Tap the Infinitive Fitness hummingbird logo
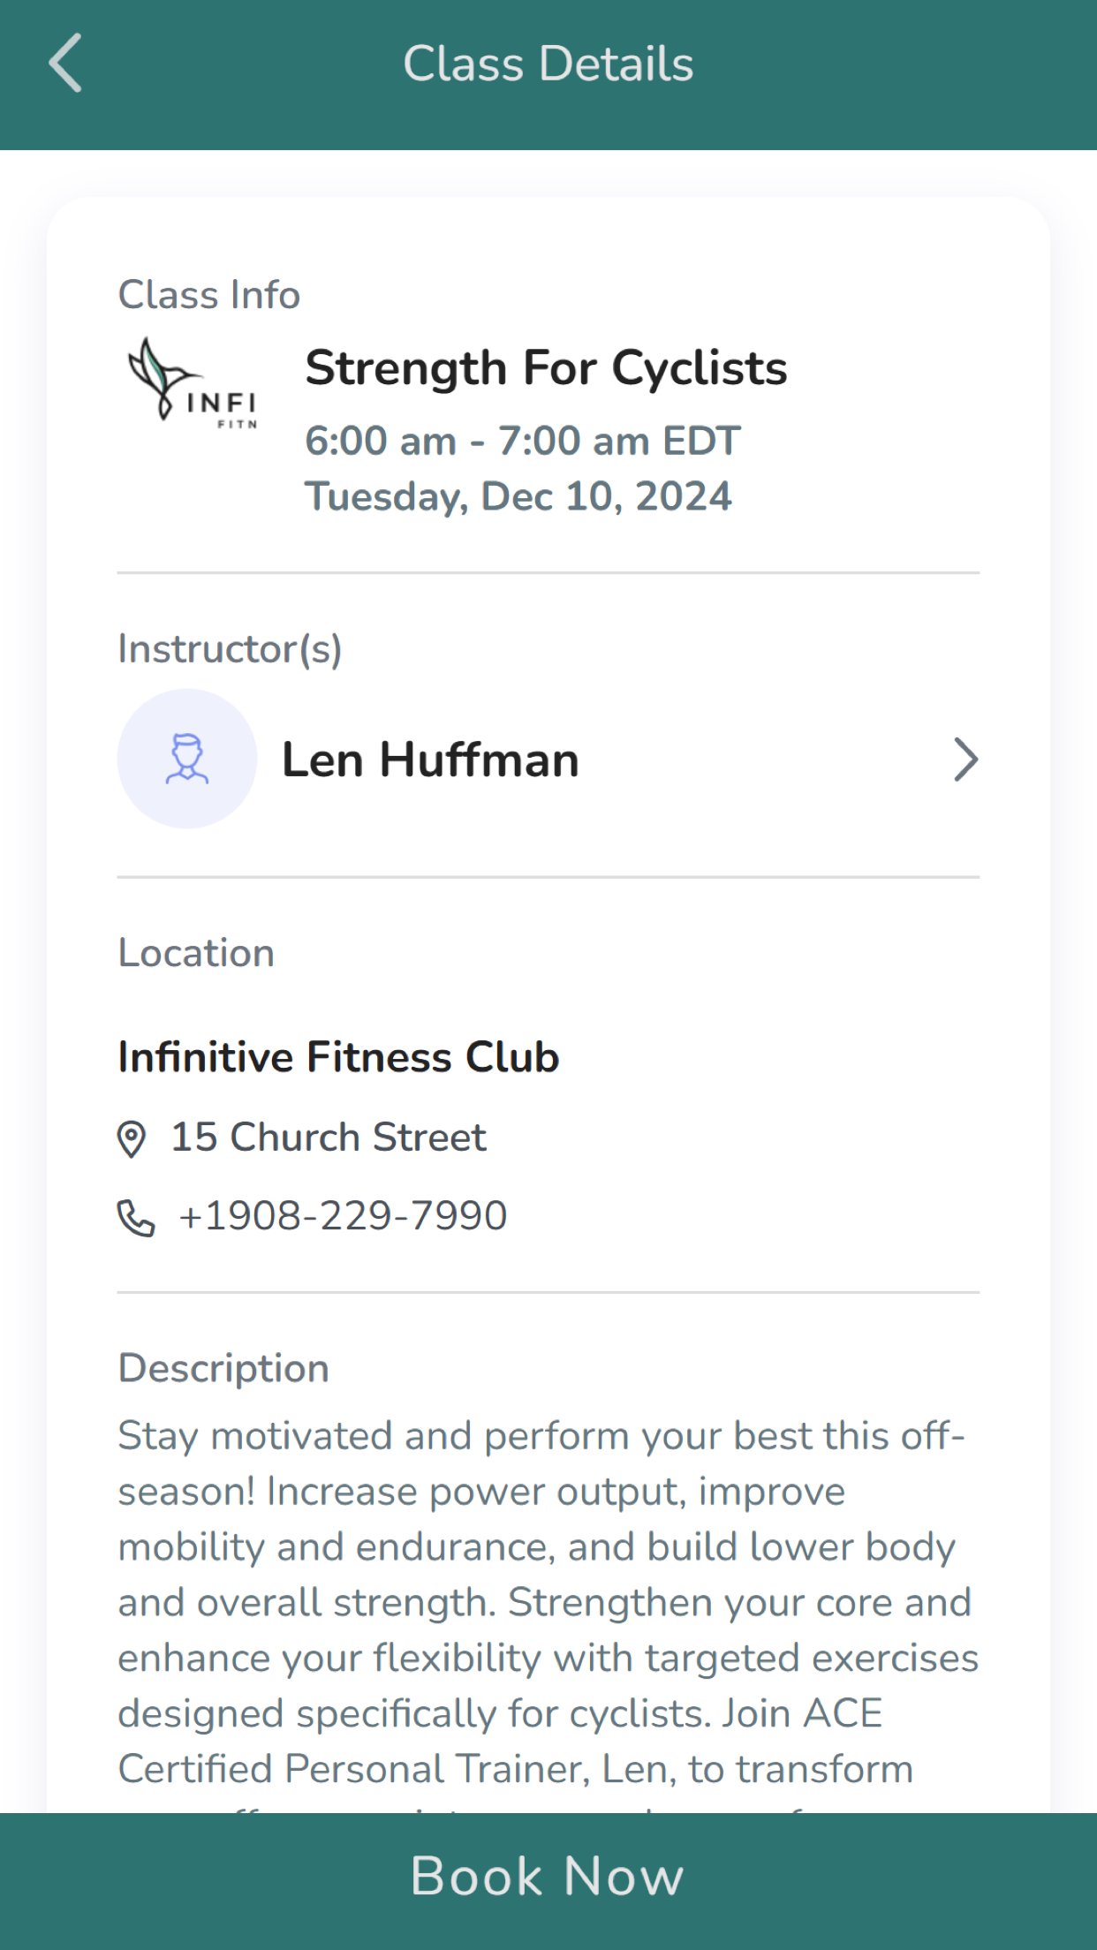 tap(192, 382)
